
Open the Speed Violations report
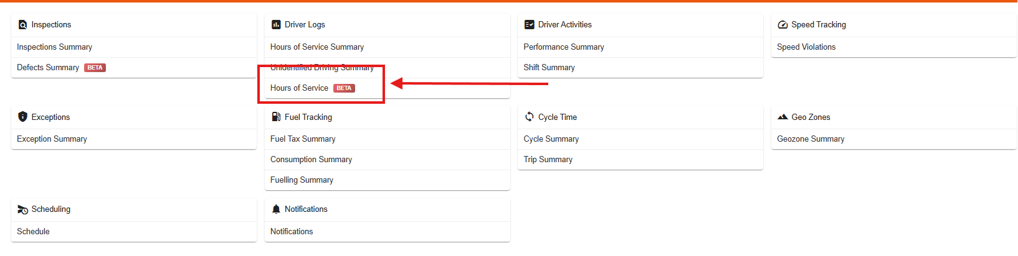pyautogui.click(x=893, y=47)
